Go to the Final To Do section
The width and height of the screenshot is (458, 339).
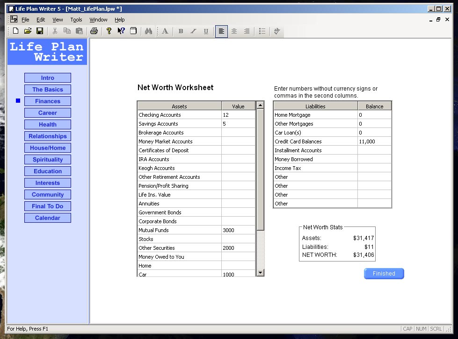[48, 206]
